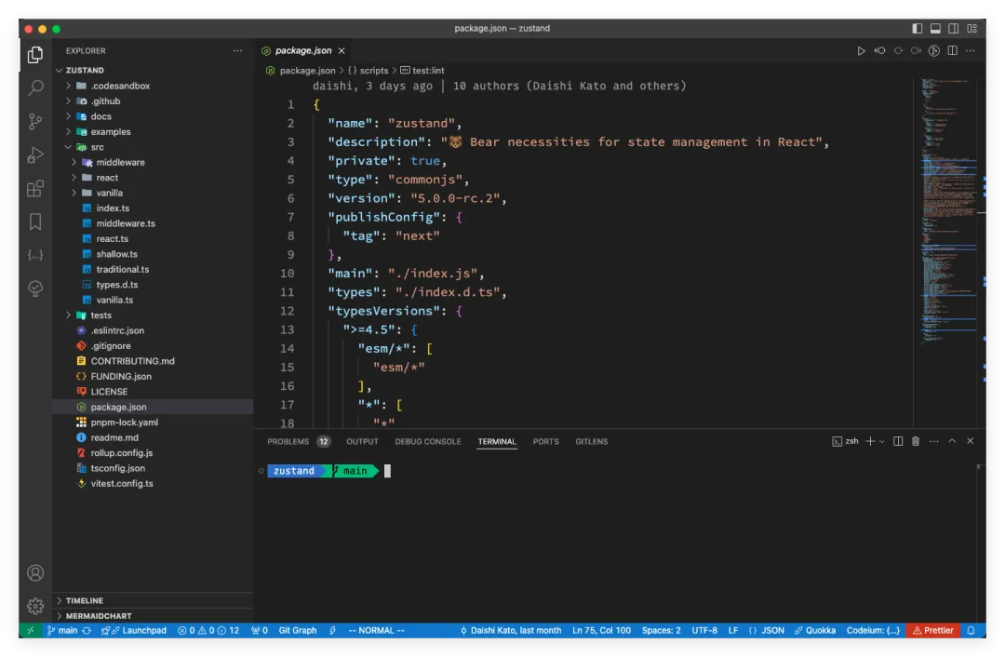1005x657 pixels.
Task: Click the remote window indicator in status bar
Action: (30, 631)
